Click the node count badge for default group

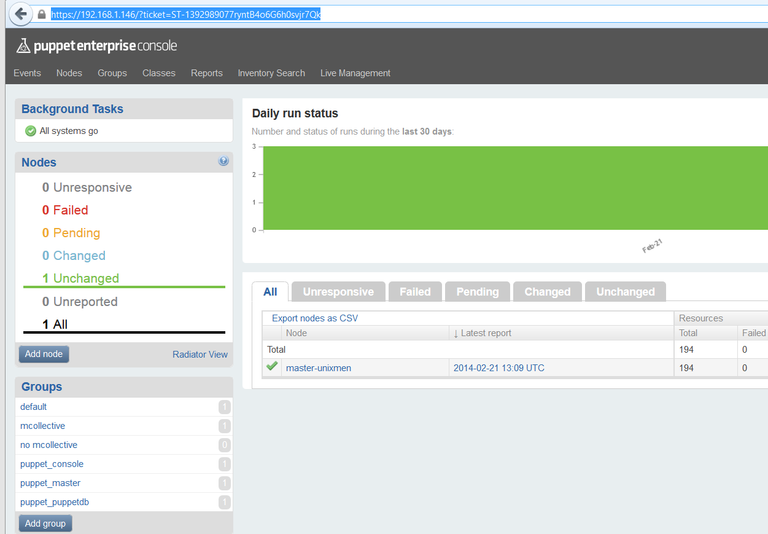(x=225, y=407)
